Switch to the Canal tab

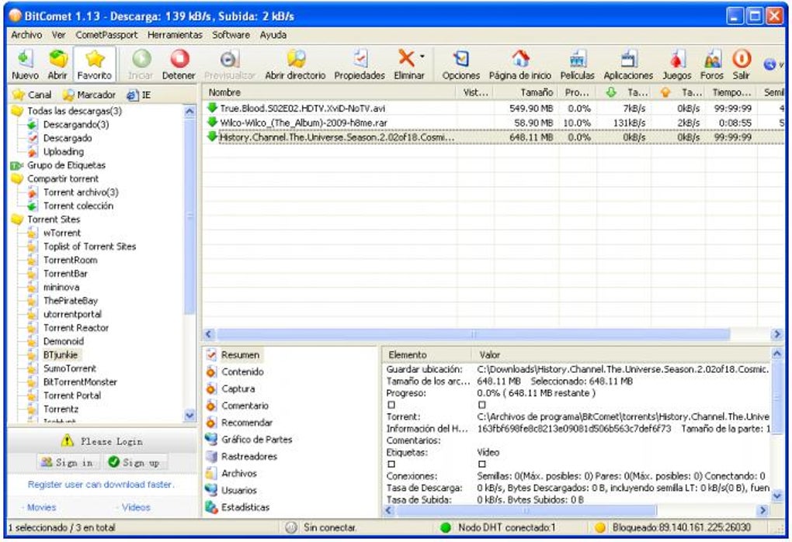pos(33,95)
